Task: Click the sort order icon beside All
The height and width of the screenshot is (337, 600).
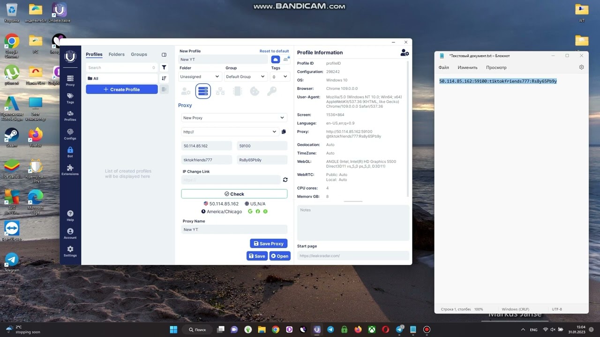Action: click(164, 78)
